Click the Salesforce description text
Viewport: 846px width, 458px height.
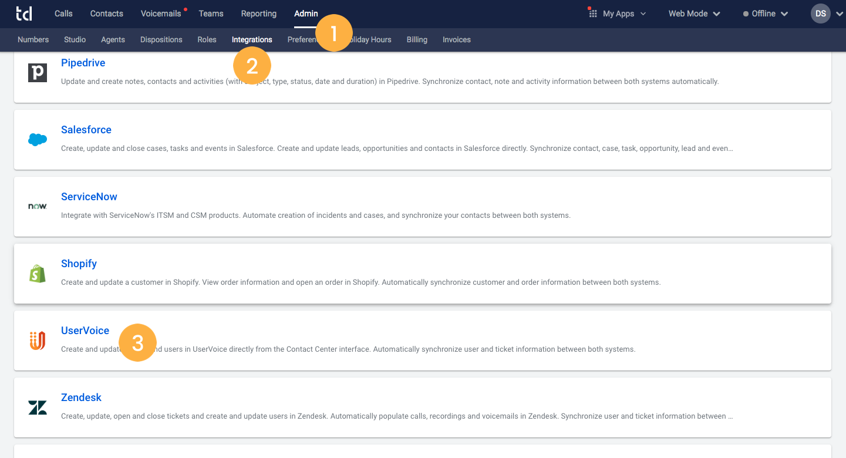(397, 149)
